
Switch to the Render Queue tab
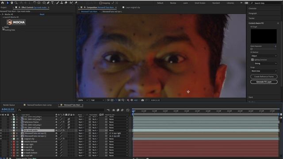[x=9, y=105]
